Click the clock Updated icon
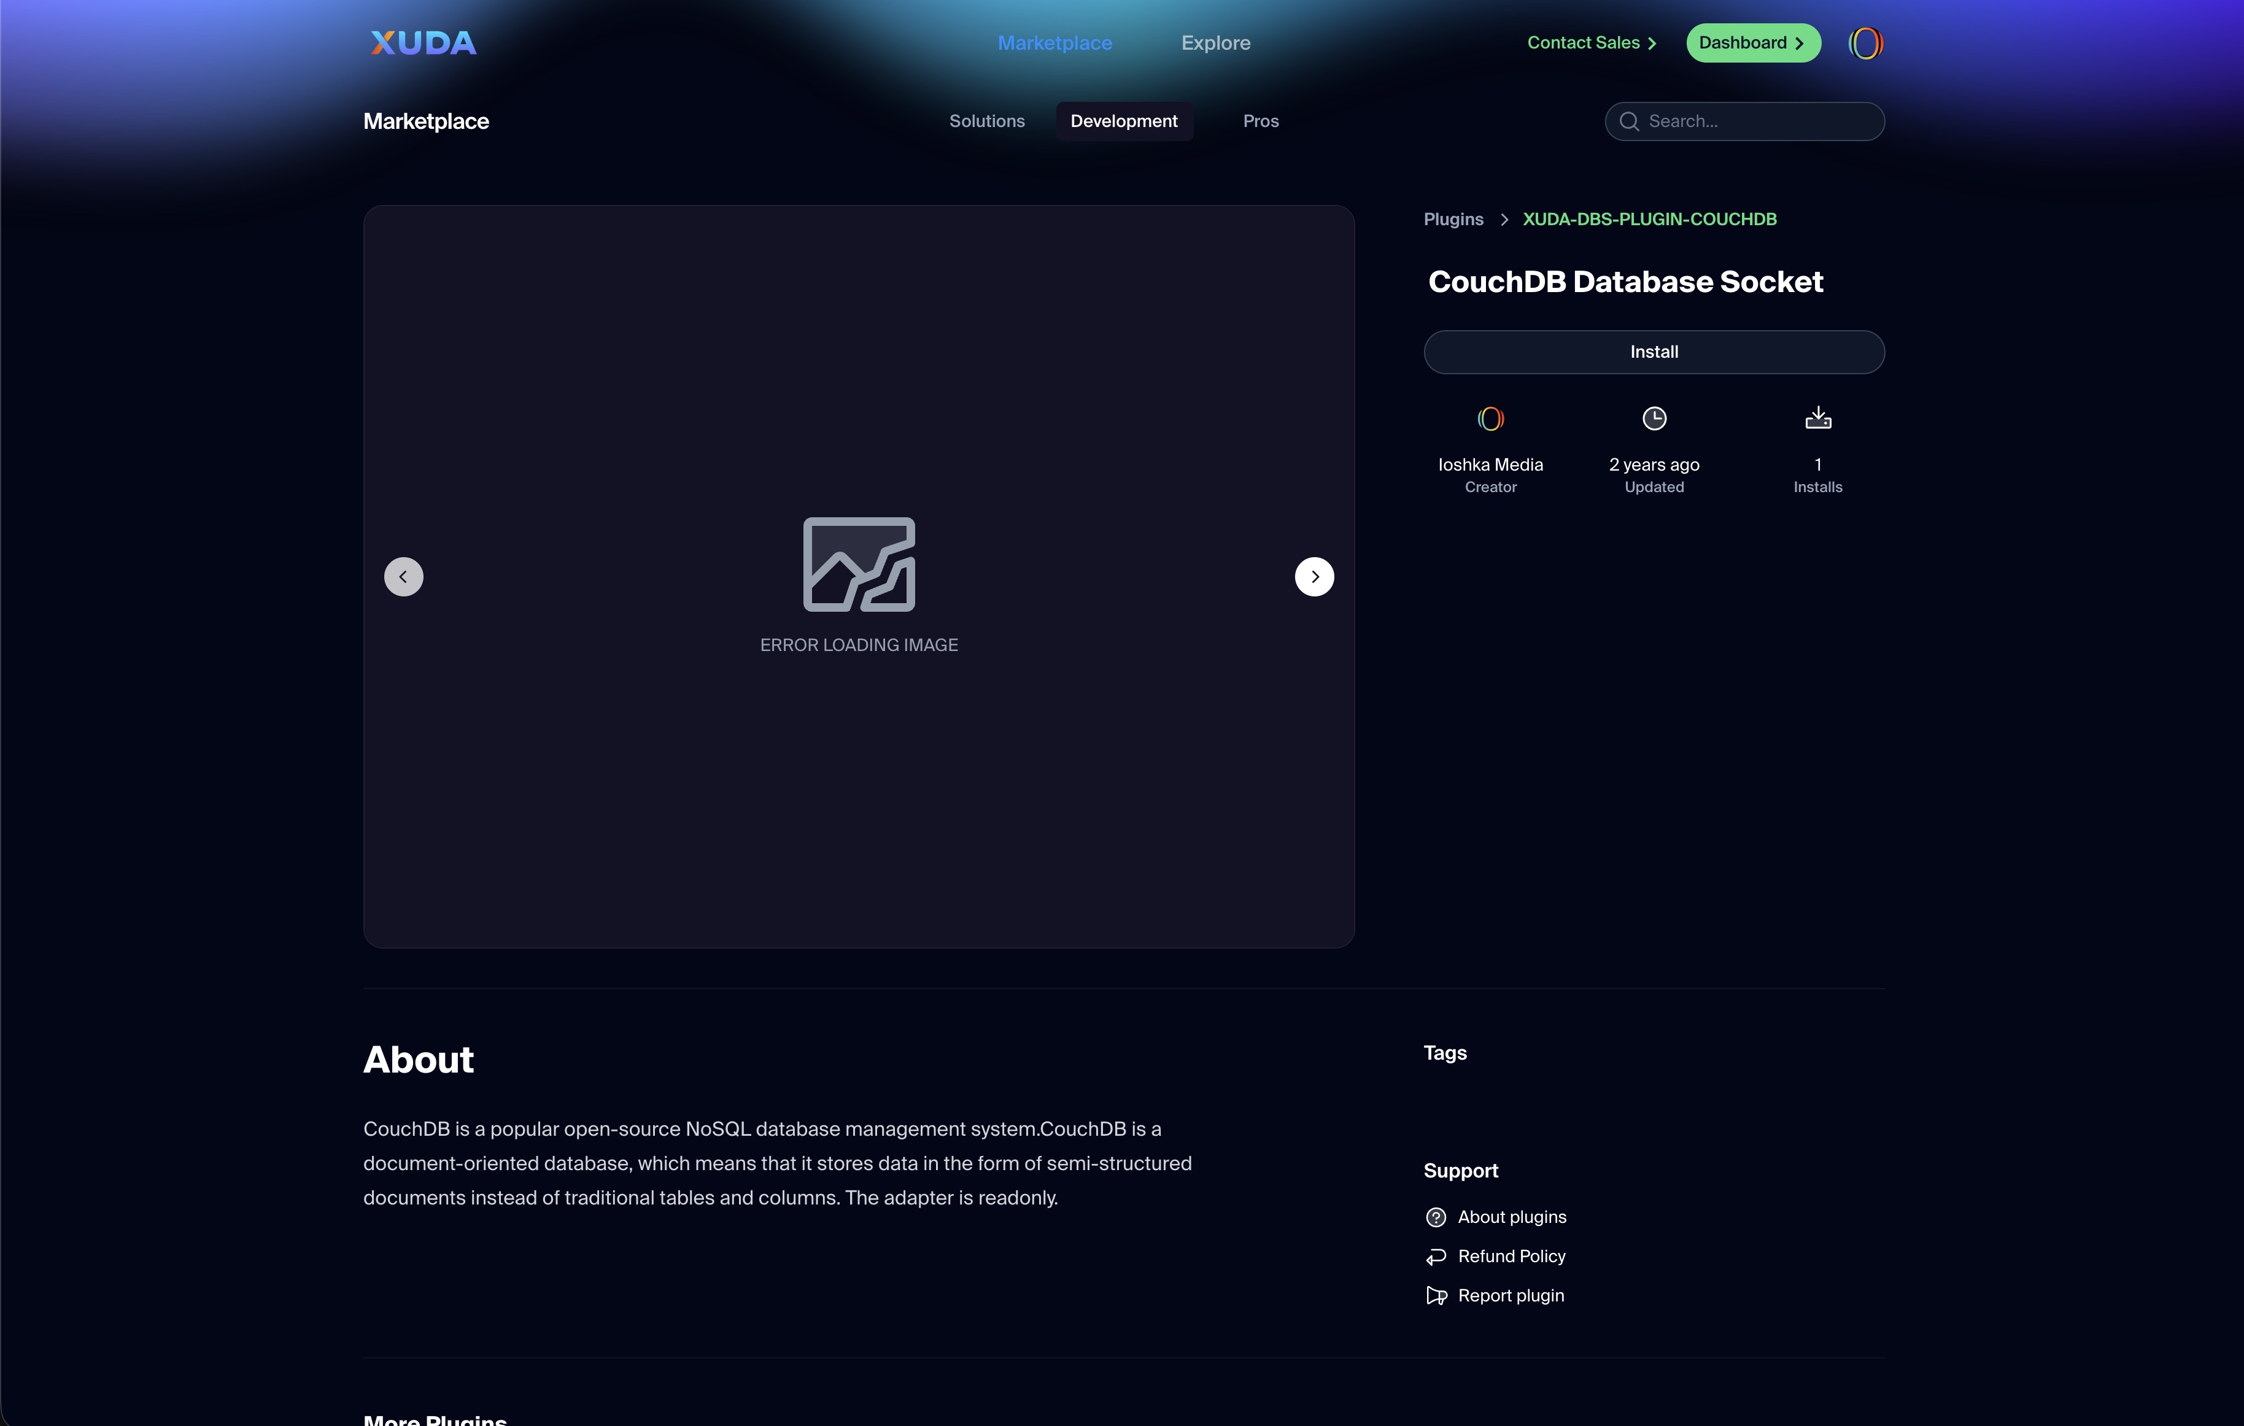The height and width of the screenshot is (1426, 2244). tap(1653, 419)
